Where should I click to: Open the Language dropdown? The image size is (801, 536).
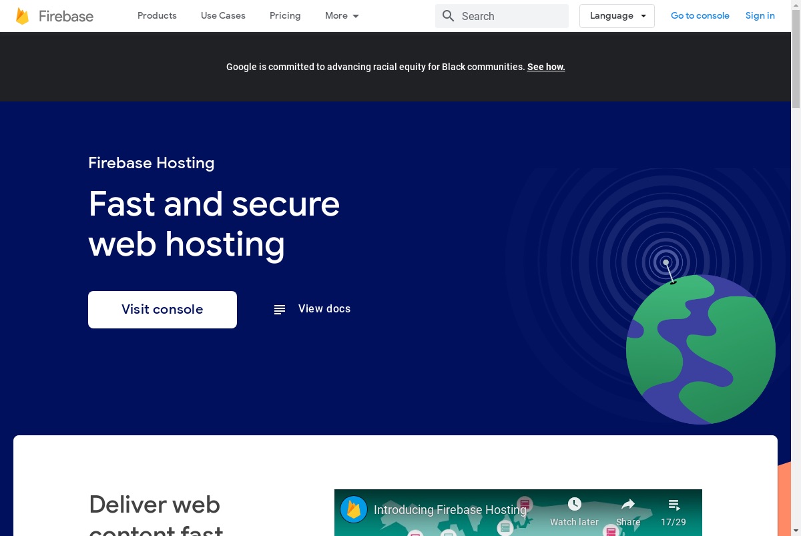(617, 16)
